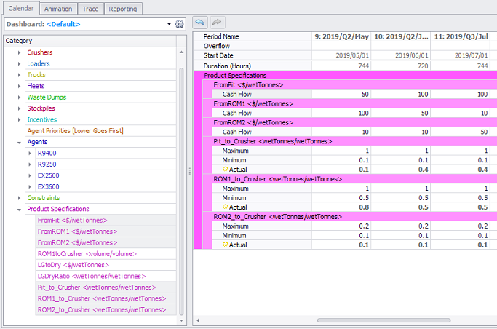497x329 pixels.
Task: Click filter icon on ROM1_to_Crusher Actual row
Action: [226, 207]
